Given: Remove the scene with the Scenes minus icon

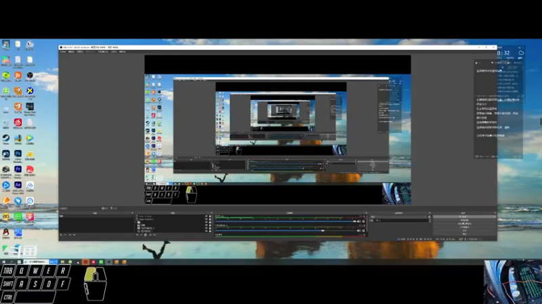Looking at the screenshot, I should [x=65, y=234].
